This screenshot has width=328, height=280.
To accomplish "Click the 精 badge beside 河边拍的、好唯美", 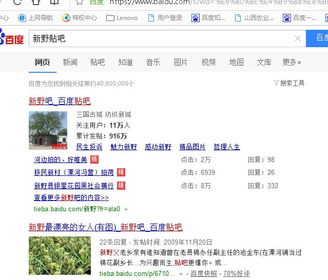I will tap(94, 159).
